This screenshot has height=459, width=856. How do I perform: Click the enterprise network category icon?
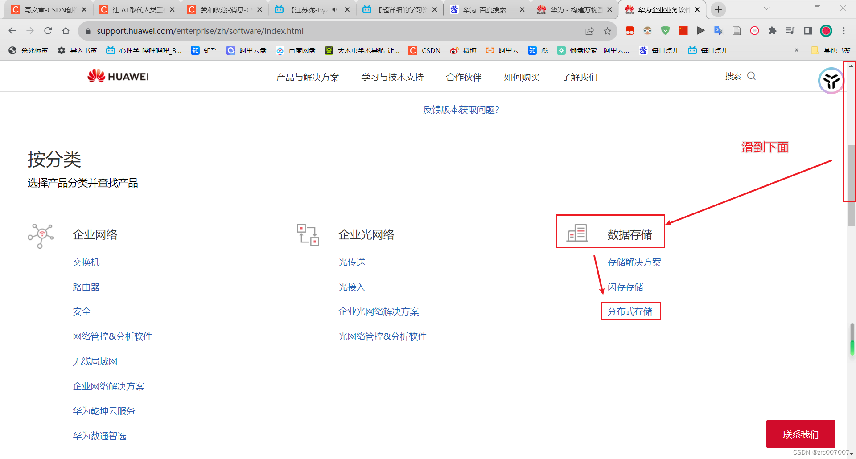[41, 235]
